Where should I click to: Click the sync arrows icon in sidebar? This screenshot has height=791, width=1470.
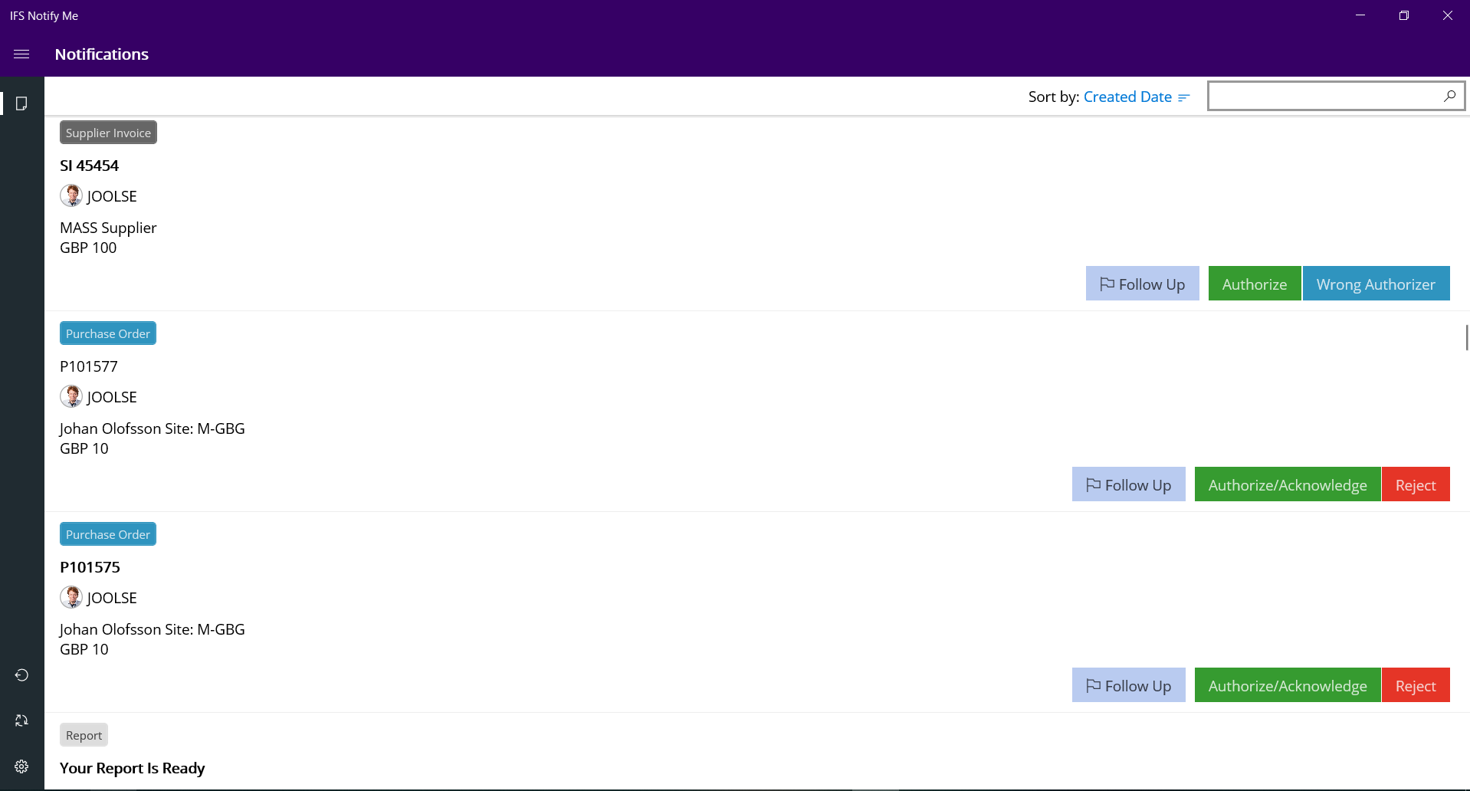point(21,720)
